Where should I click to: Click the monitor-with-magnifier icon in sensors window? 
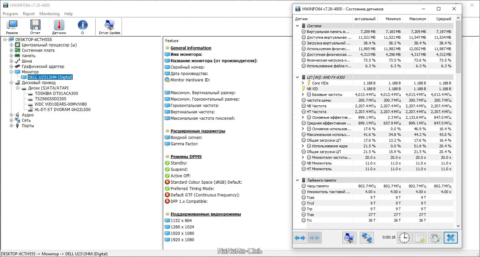pos(349,238)
